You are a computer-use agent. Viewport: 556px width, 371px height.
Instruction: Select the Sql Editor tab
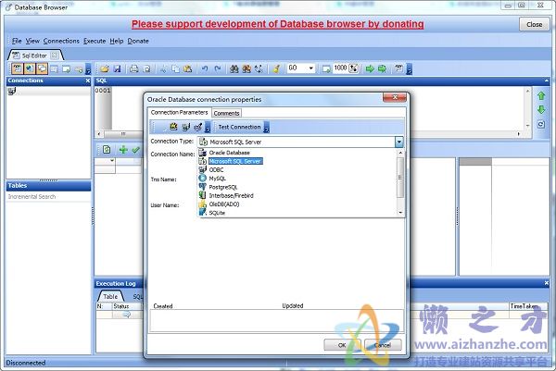(35, 56)
